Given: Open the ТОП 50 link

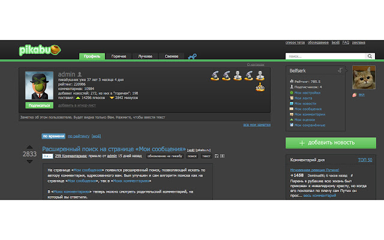Looking at the screenshot, I should point(365,160).
